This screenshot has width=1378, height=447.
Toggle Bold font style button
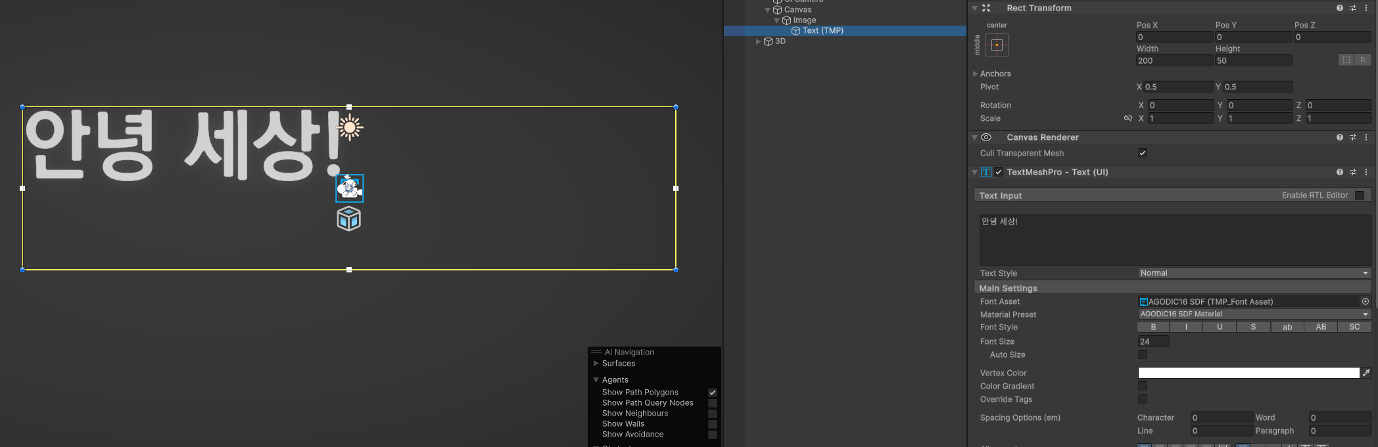click(x=1153, y=327)
